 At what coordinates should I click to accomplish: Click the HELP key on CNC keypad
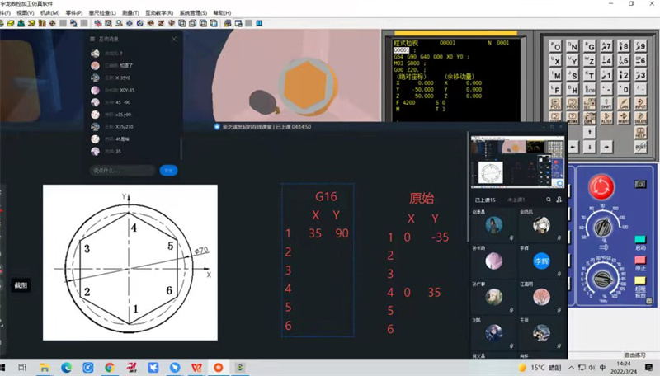641,132
